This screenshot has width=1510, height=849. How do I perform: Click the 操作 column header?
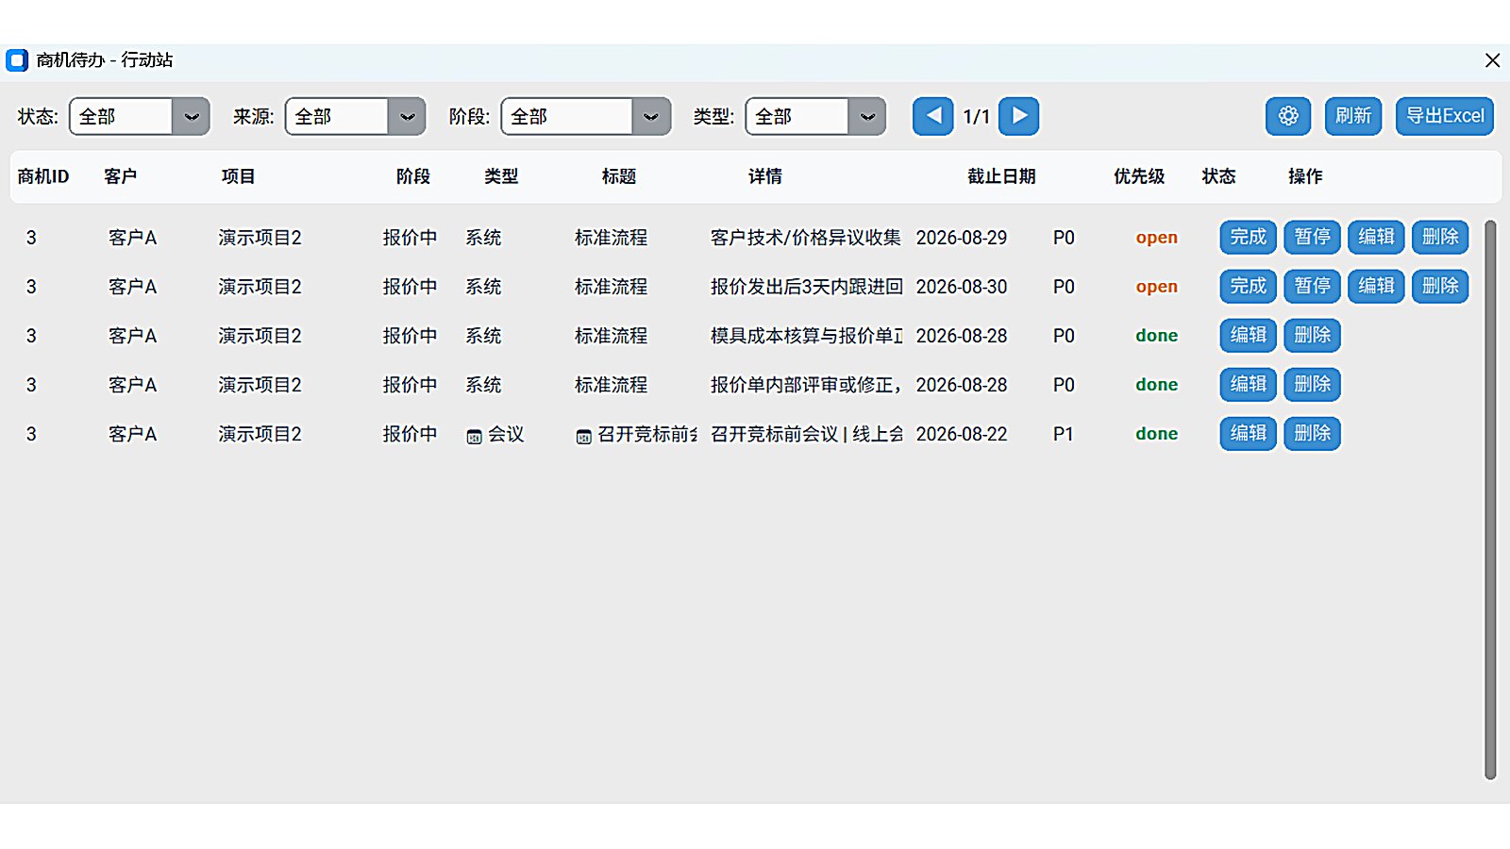pyautogui.click(x=1305, y=176)
